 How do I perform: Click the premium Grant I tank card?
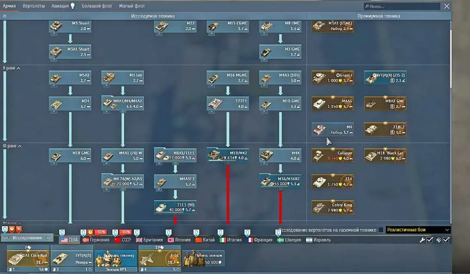point(333,78)
